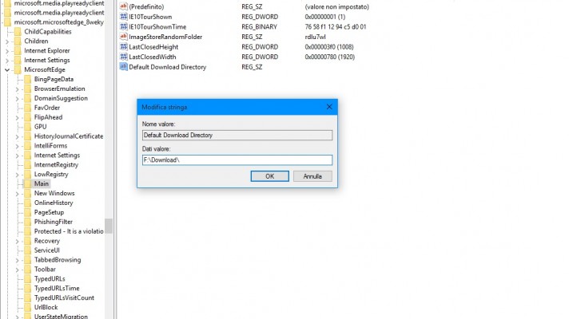
Task: Expand the TabbedBrowsing node
Action: click(x=17, y=260)
